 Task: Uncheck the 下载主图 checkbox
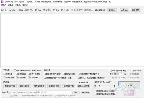4,74
